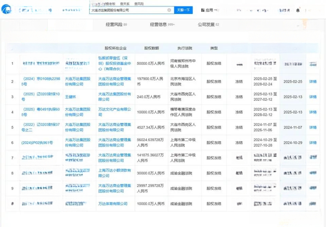Clear the search box with the X icon
Image resolution: width=326 pixels, height=227 pixels.
(169, 10)
